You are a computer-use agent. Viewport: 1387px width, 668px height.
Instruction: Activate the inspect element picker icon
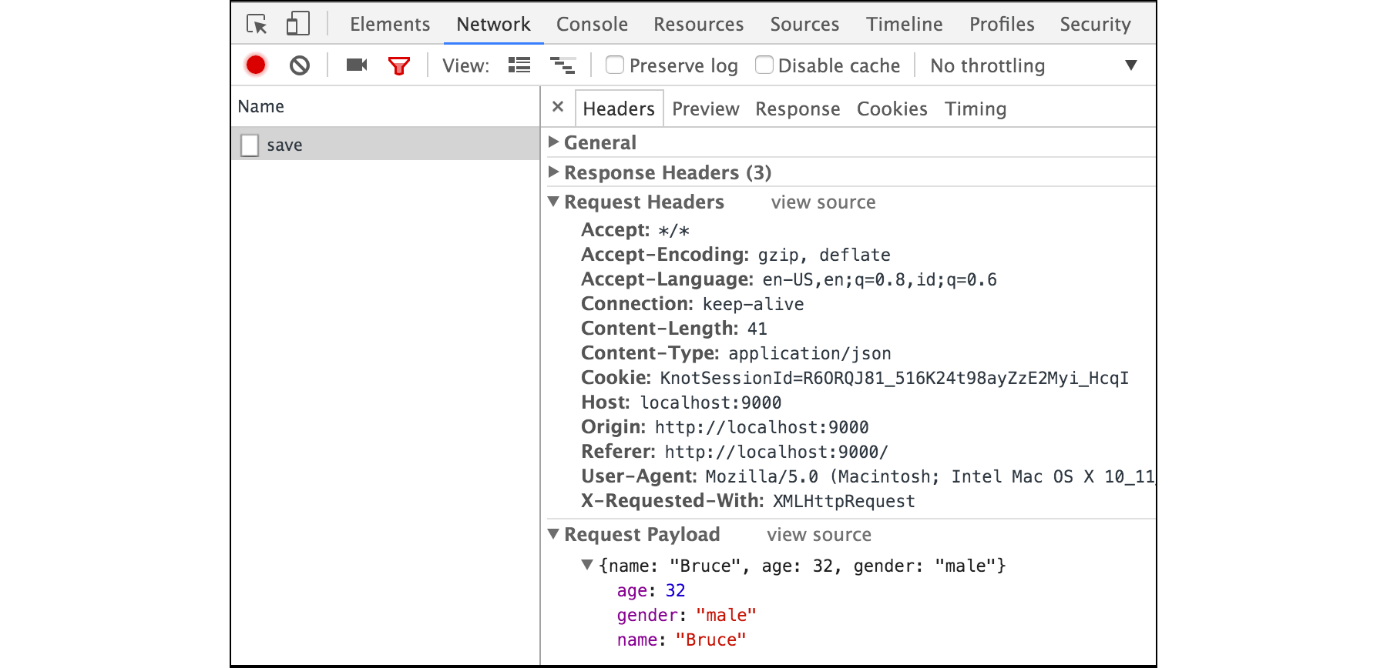point(257,24)
